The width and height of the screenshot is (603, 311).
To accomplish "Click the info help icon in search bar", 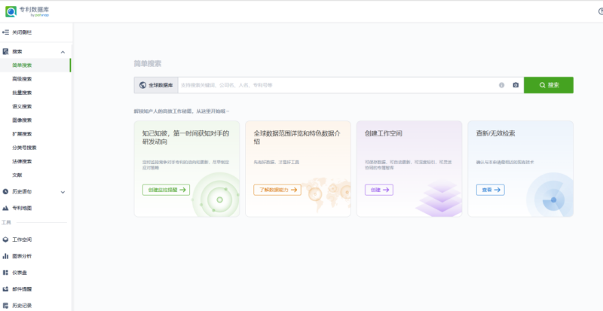I will [501, 85].
